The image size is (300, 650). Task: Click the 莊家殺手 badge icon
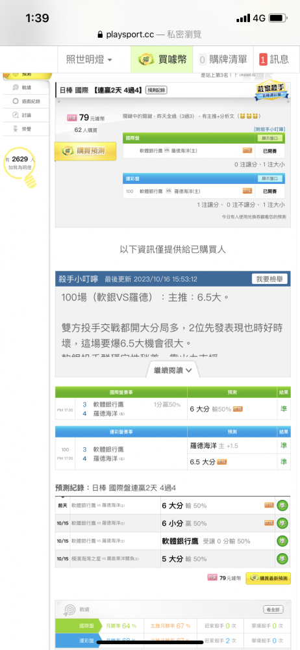pos(271,90)
